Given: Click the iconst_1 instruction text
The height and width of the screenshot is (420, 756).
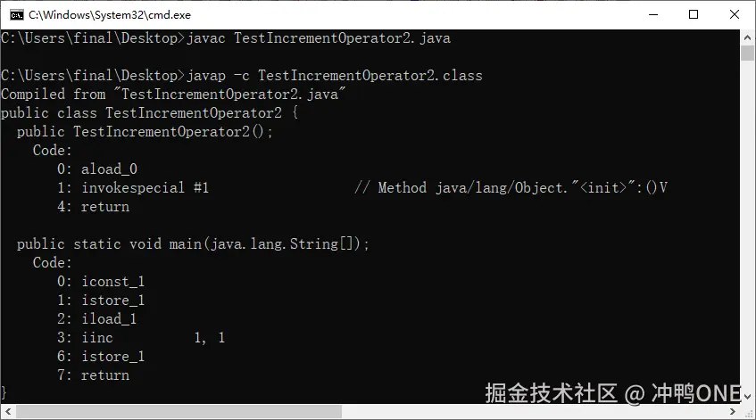Looking at the screenshot, I should click(112, 281).
